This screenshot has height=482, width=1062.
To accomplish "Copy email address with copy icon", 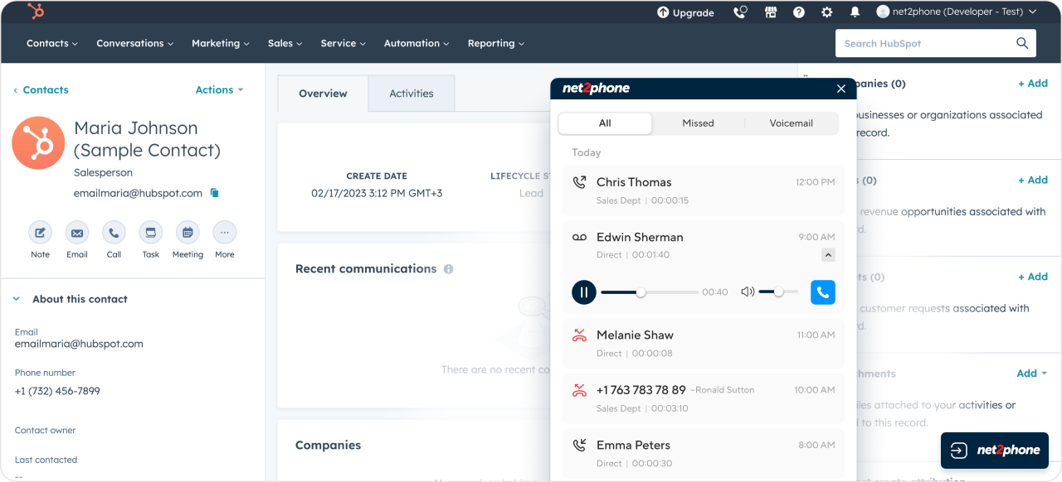I will (214, 193).
